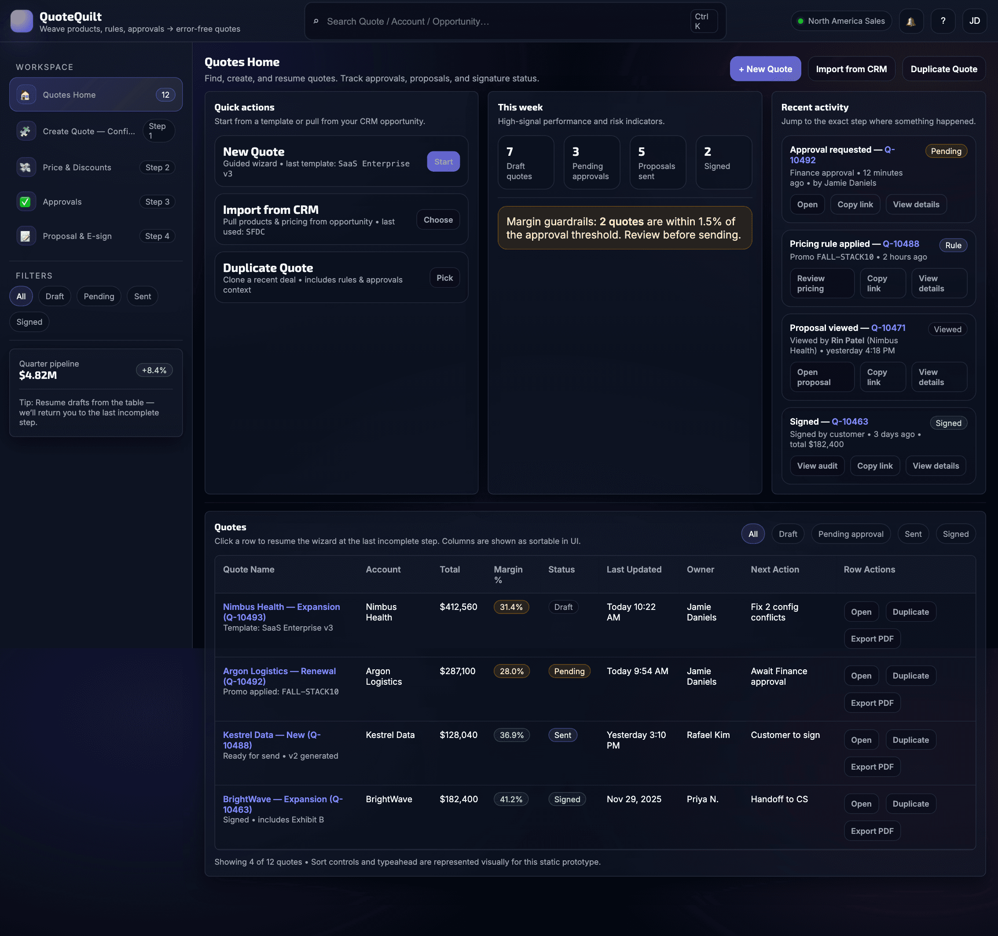Click the + New Quote button
998x936 pixels.
coord(765,69)
